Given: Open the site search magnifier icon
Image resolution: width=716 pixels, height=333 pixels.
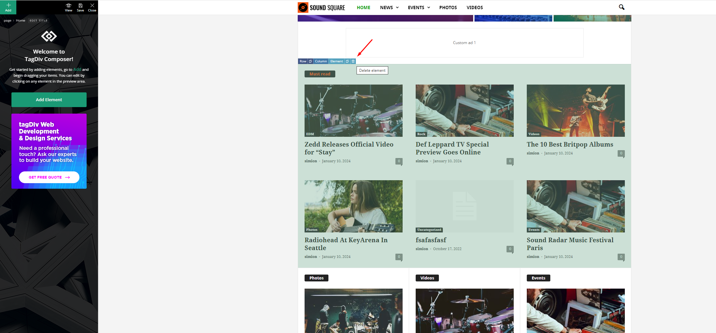Looking at the screenshot, I should coord(622,7).
